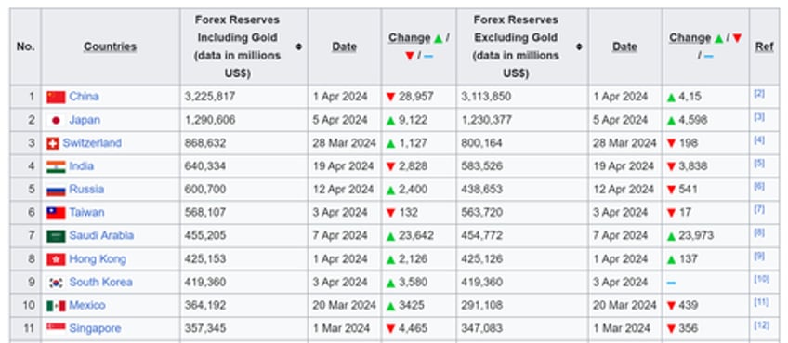
Task: Open the Taiwan country link
Action: coord(87,212)
